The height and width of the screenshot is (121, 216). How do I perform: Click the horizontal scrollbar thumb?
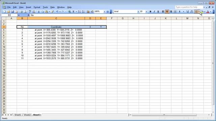(x=164, y=115)
